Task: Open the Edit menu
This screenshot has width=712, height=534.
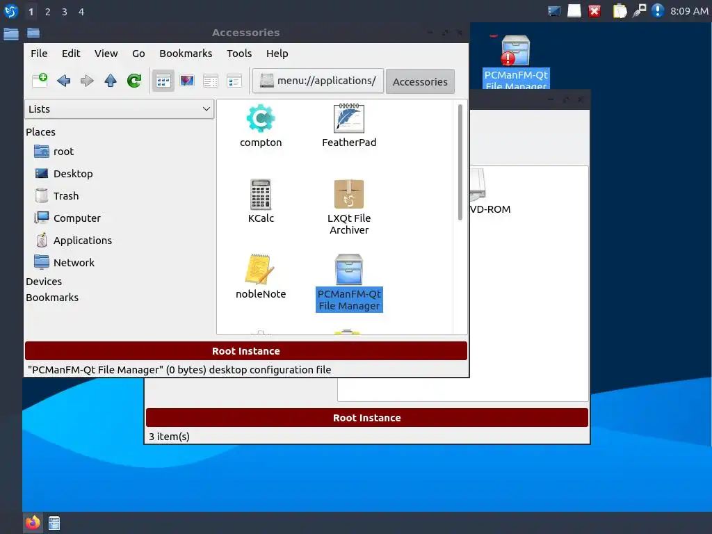Action: coord(71,53)
